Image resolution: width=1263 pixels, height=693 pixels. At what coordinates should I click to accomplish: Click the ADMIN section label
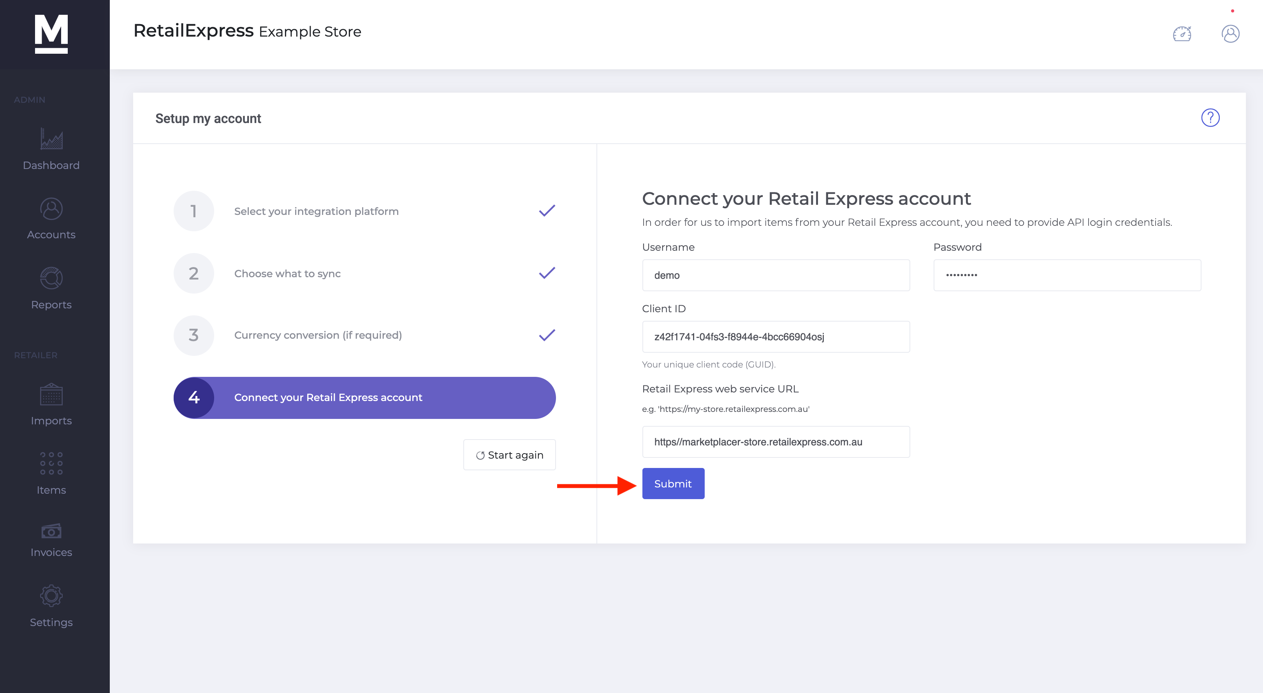(30, 100)
